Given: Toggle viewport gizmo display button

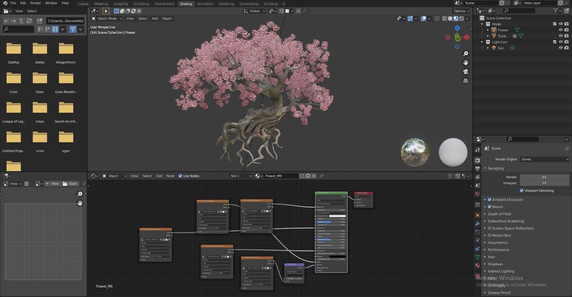Looking at the screenshot, I should (410, 18).
